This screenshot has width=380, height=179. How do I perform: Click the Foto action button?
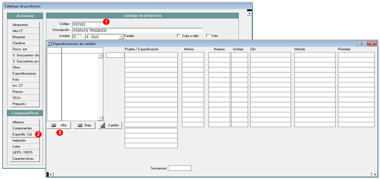click(x=25, y=79)
